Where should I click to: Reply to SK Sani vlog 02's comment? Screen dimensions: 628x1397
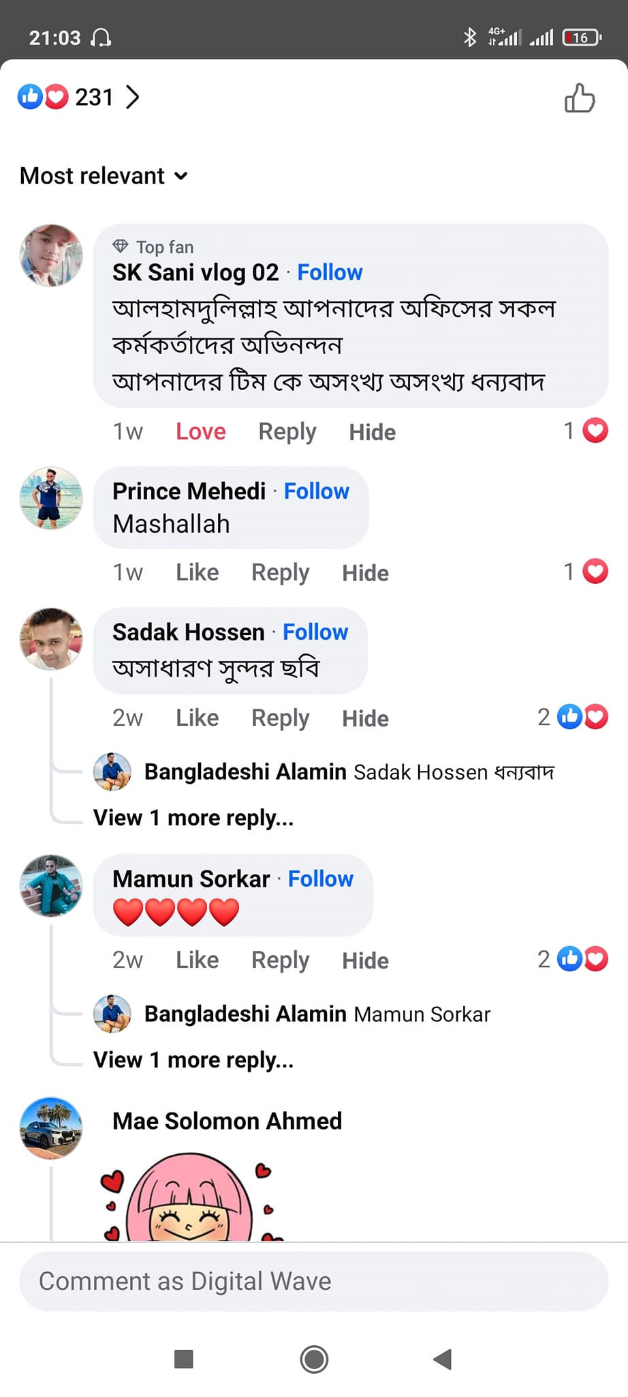pos(287,432)
